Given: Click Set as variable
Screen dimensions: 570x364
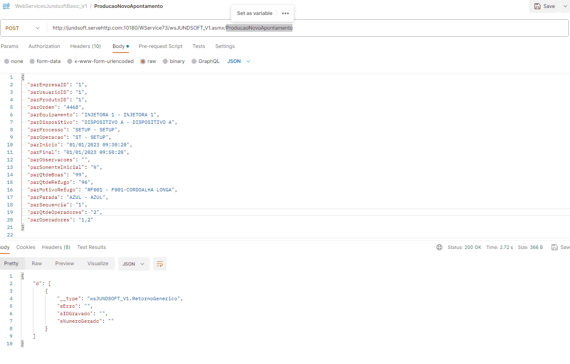Looking at the screenshot, I should 255,13.
